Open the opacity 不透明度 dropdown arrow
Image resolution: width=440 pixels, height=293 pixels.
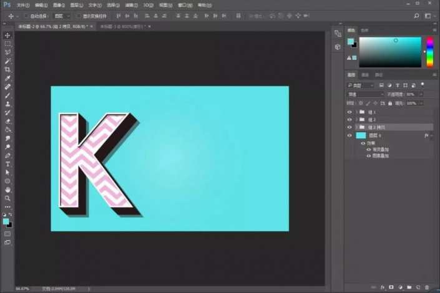pyautogui.click(x=421, y=95)
